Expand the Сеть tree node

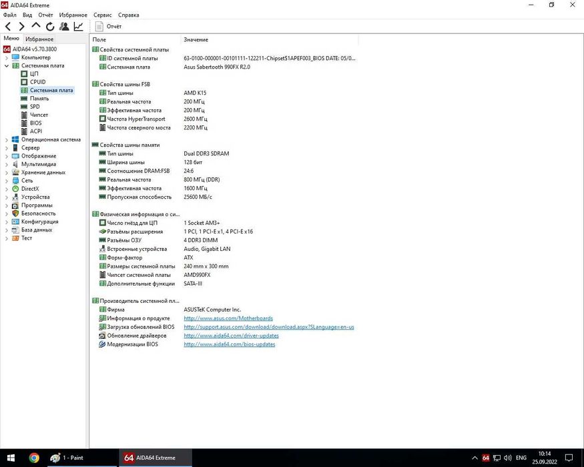[6, 181]
